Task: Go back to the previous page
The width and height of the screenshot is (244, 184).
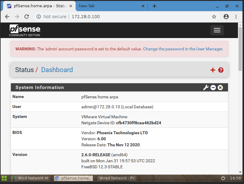Action: pos(7,17)
